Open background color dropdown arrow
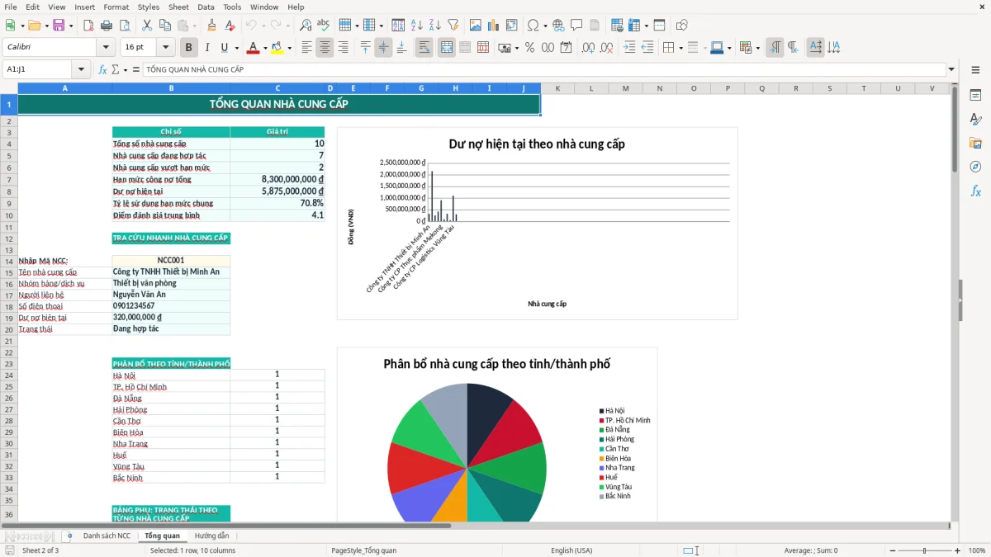 289,48
